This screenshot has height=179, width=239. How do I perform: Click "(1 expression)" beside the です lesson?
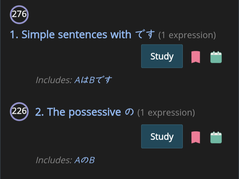tap(187, 35)
